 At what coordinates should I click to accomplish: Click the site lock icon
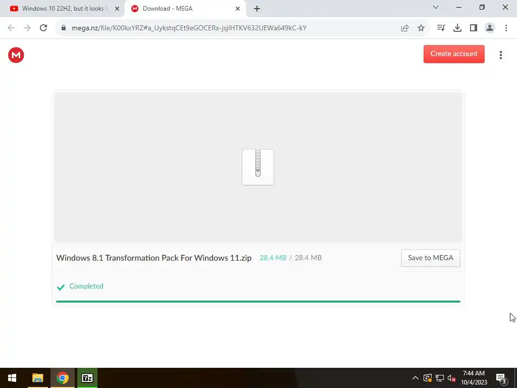pos(64,28)
